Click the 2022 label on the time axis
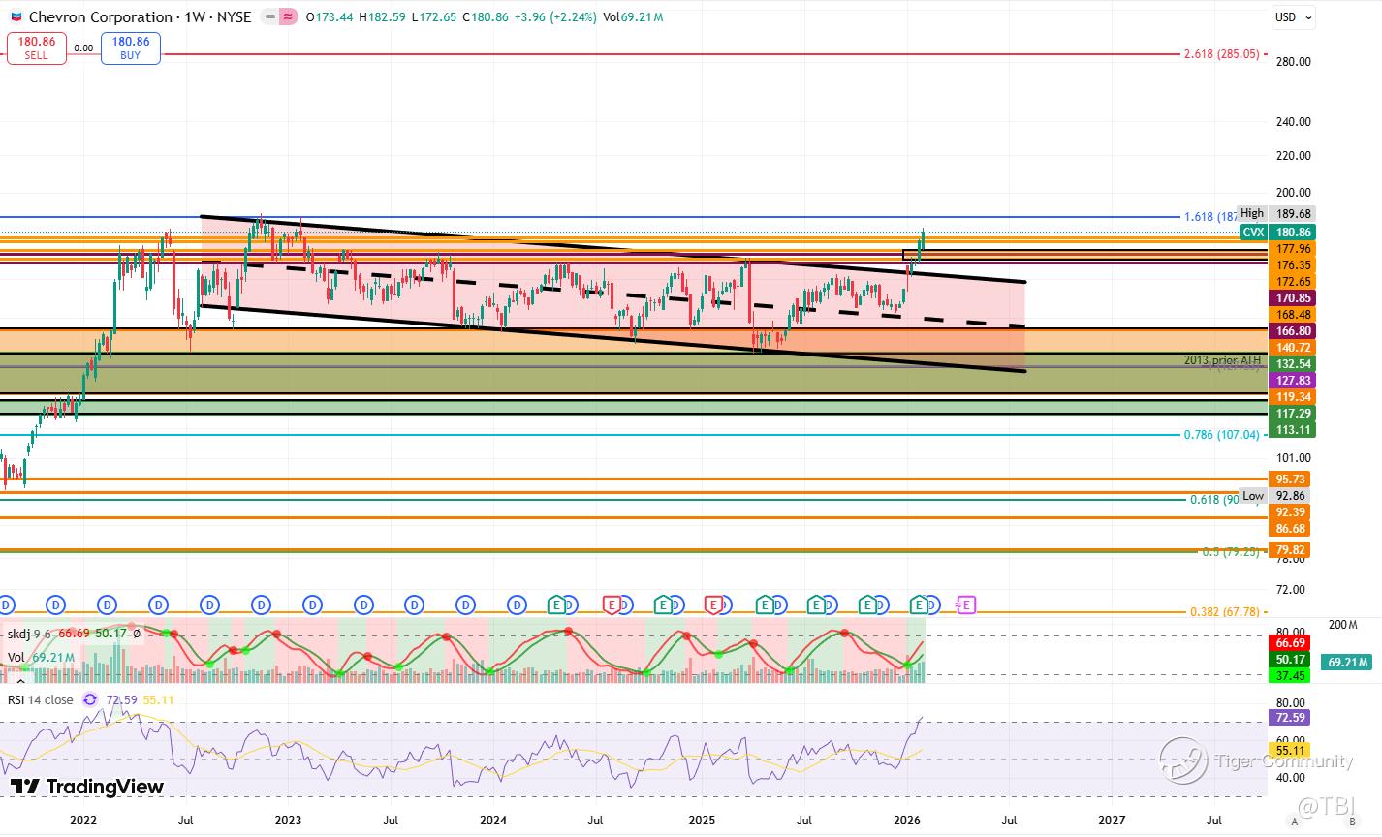This screenshot has width=1382, height=837. (x=83, y=821)
